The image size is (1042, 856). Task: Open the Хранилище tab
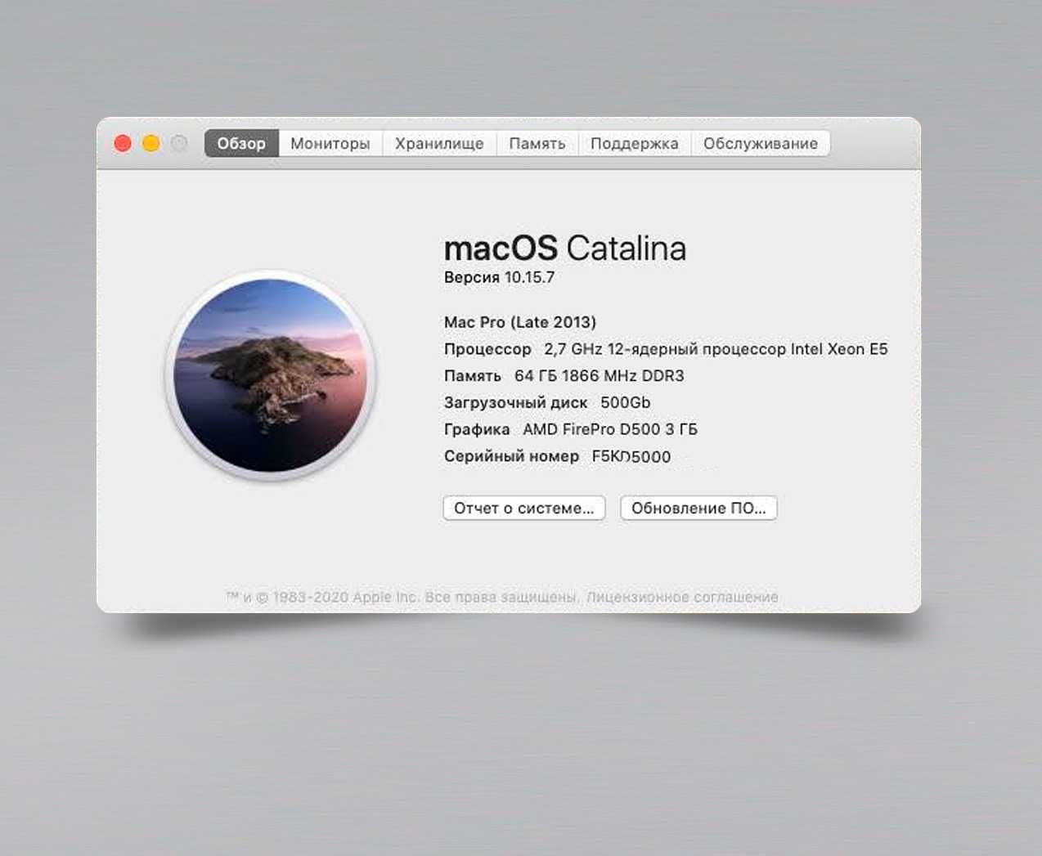(439, 143)
